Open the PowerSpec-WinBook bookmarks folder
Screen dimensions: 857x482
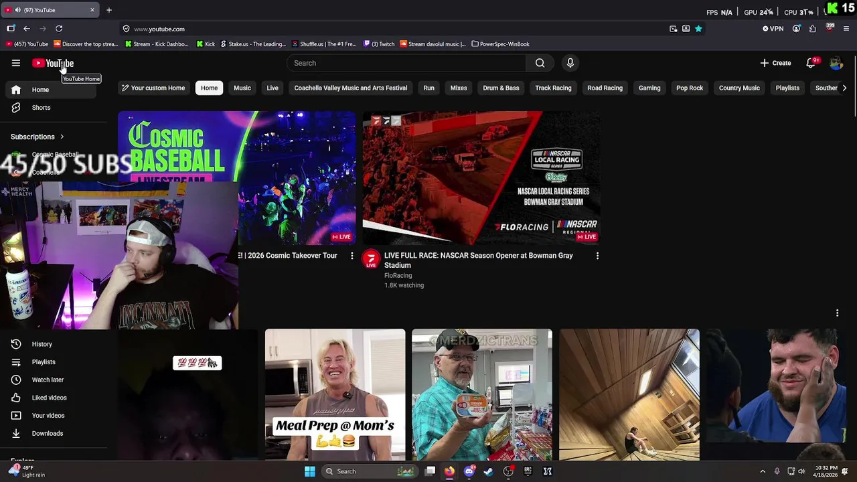pyautogui.click(x=500, y=44)
